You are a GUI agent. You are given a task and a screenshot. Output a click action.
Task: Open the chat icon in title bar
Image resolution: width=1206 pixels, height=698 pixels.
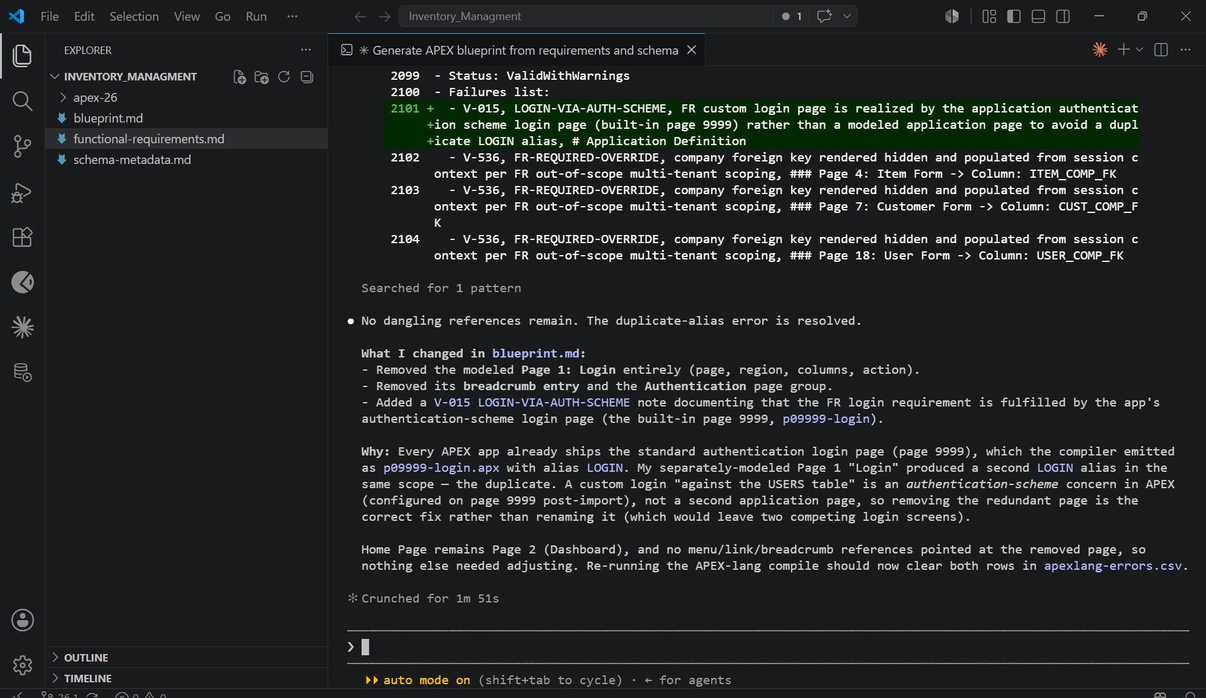pyautogui.click(x=824, y=16)
